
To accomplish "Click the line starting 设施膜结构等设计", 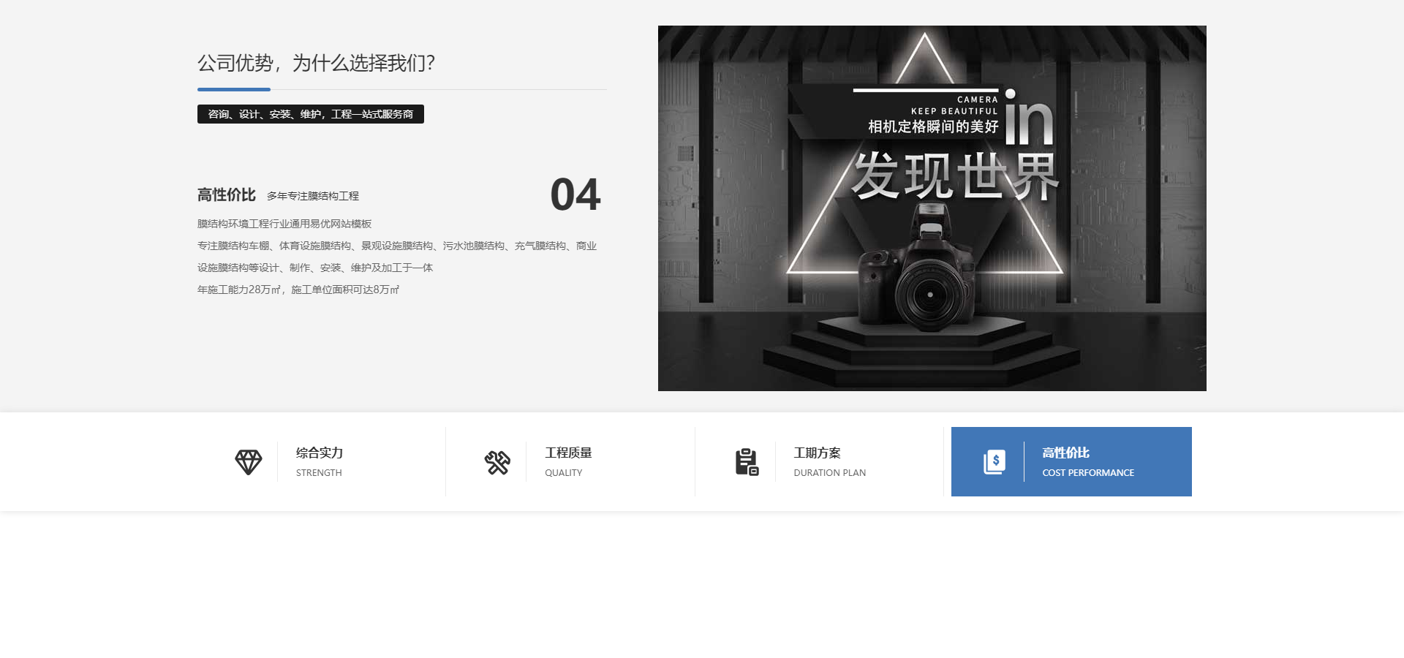I will coord(315,268).
